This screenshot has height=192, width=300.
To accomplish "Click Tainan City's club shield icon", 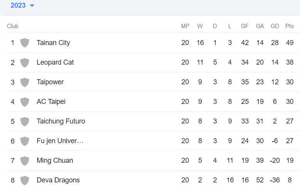I will (x=25, y=43).
